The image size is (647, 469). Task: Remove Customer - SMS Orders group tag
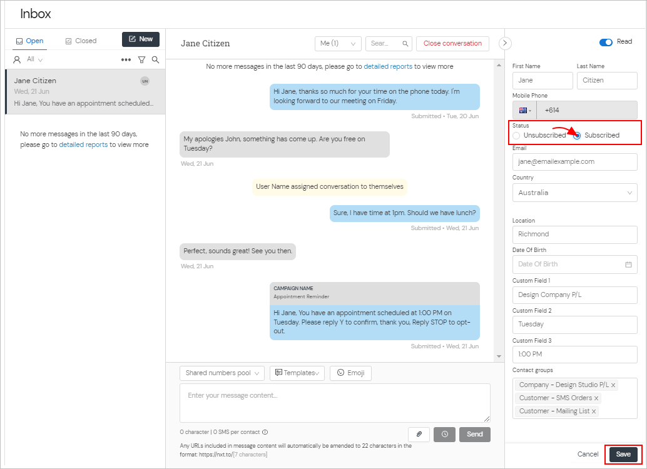click(596, 398)
